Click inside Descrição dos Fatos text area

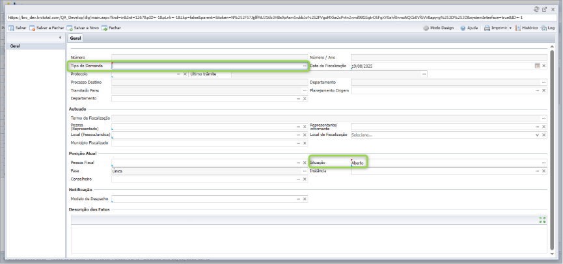[x=309, y=239]
